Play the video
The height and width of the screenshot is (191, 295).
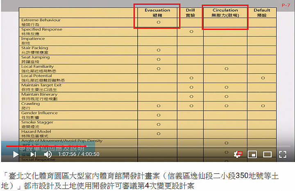16,154
